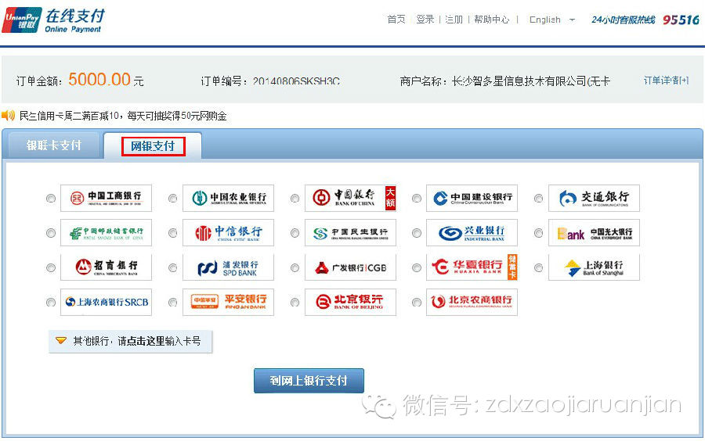Click the 中国邮政储蓄银行 bank logo
Viewport: 705px width, 441px height.
(106, 232)
